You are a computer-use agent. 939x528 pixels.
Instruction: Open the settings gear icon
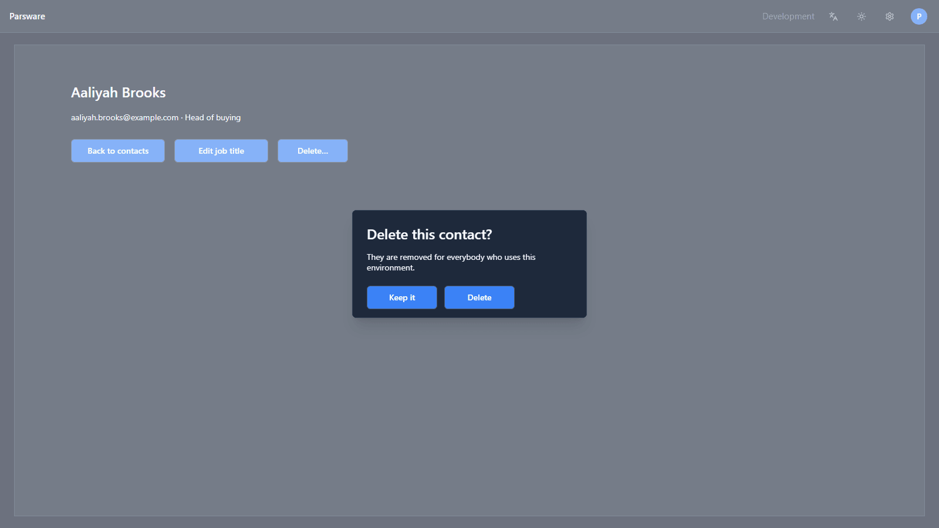890,16
